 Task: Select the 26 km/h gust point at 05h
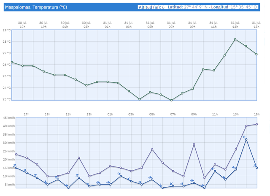(x=152, y=149)
